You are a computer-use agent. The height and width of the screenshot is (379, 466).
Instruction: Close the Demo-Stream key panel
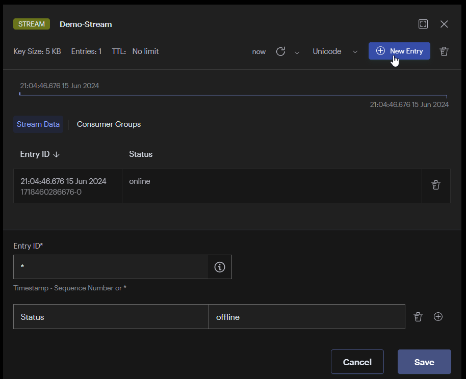(x=444, y=24)
